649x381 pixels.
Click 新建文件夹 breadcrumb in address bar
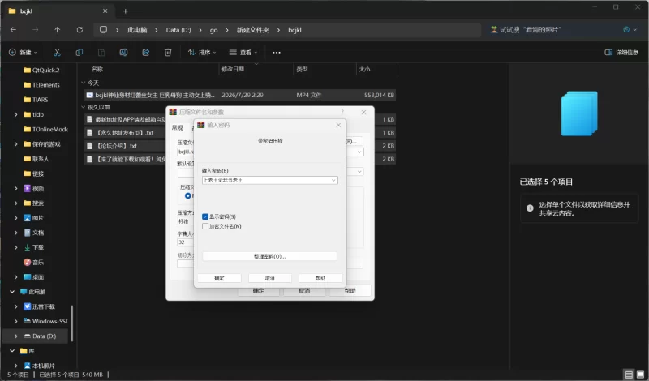click(x=252, y=30)
